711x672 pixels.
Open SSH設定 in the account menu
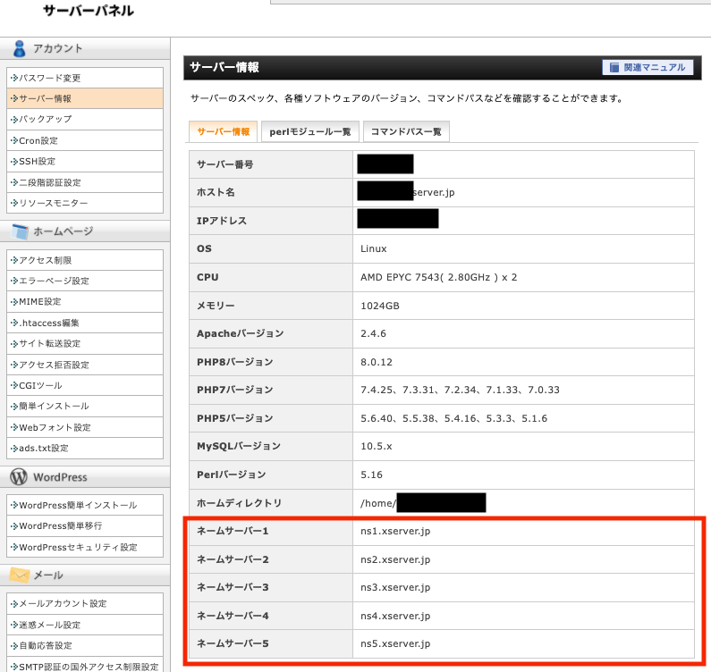[37, 162]
